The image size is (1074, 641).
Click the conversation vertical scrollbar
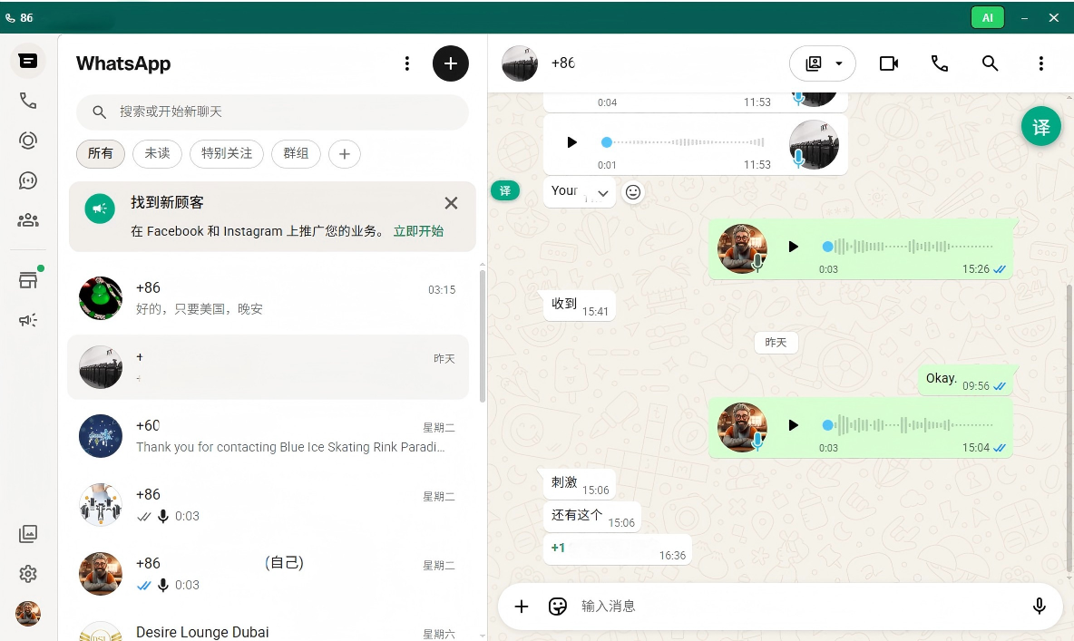tap(1069, 428)
